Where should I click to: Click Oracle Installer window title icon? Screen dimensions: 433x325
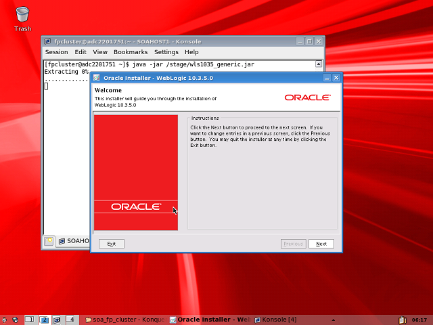coord(96,78)
